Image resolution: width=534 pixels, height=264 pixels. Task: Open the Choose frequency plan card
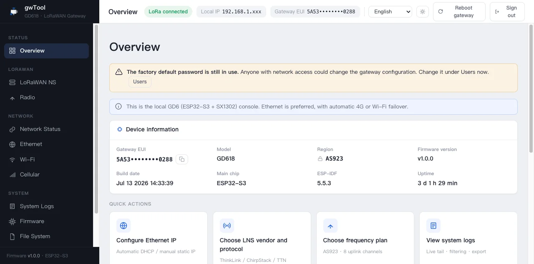(x=365, y=238)
